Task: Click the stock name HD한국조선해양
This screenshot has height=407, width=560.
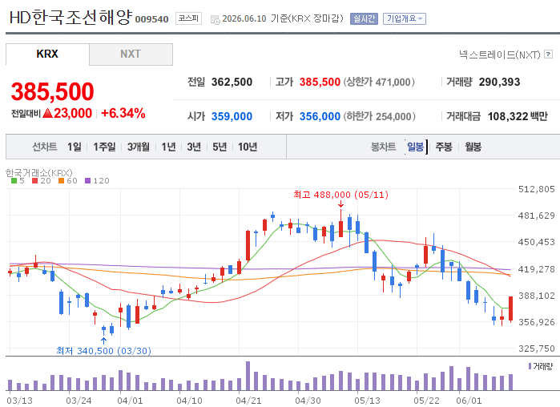Action: (x=71, y=17)
